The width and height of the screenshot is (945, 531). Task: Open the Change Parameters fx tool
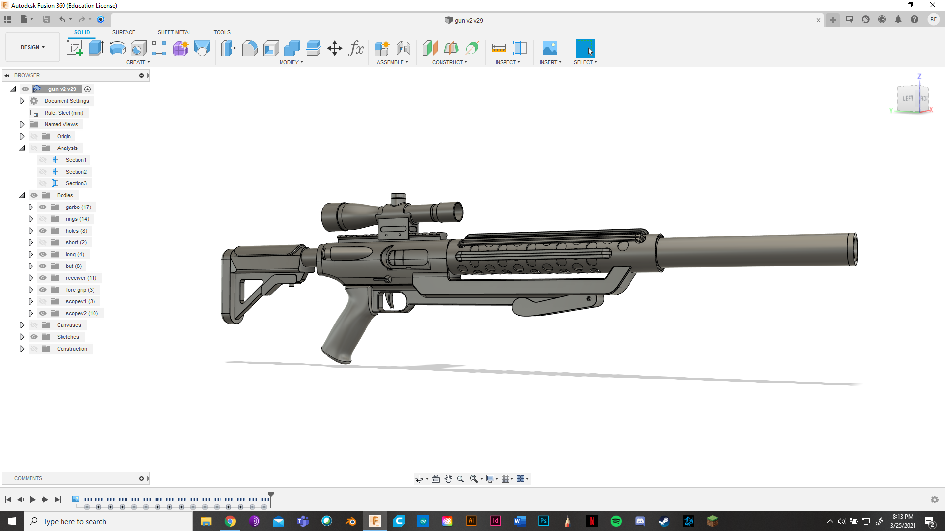[356, 48]
